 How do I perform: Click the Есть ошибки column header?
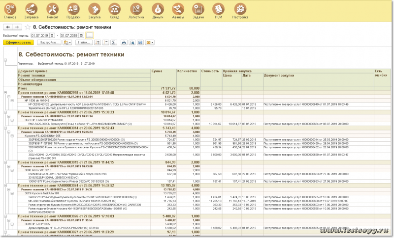pyautogui.click(x=383, y=78)
